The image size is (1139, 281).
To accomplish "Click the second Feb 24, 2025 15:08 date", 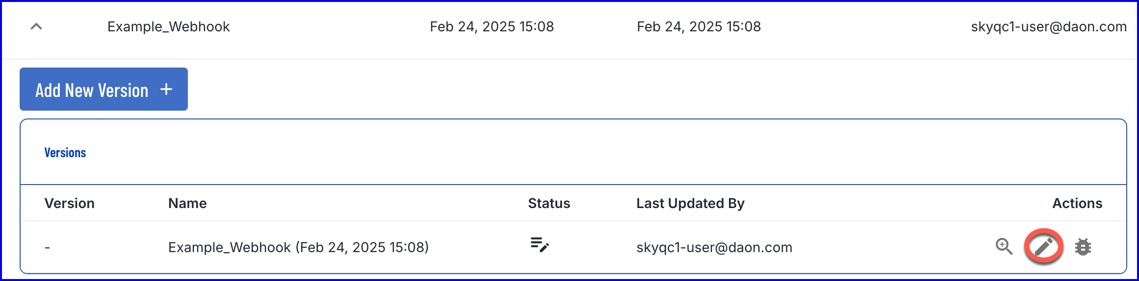I will click(699, 26).
